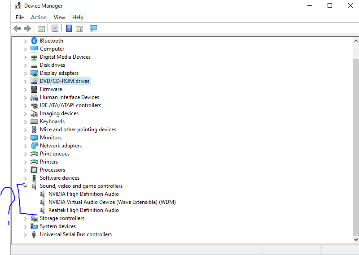The width and height of the screenshot is (359, 255).
Task: Open the File menu
Action: coord(20,17)
